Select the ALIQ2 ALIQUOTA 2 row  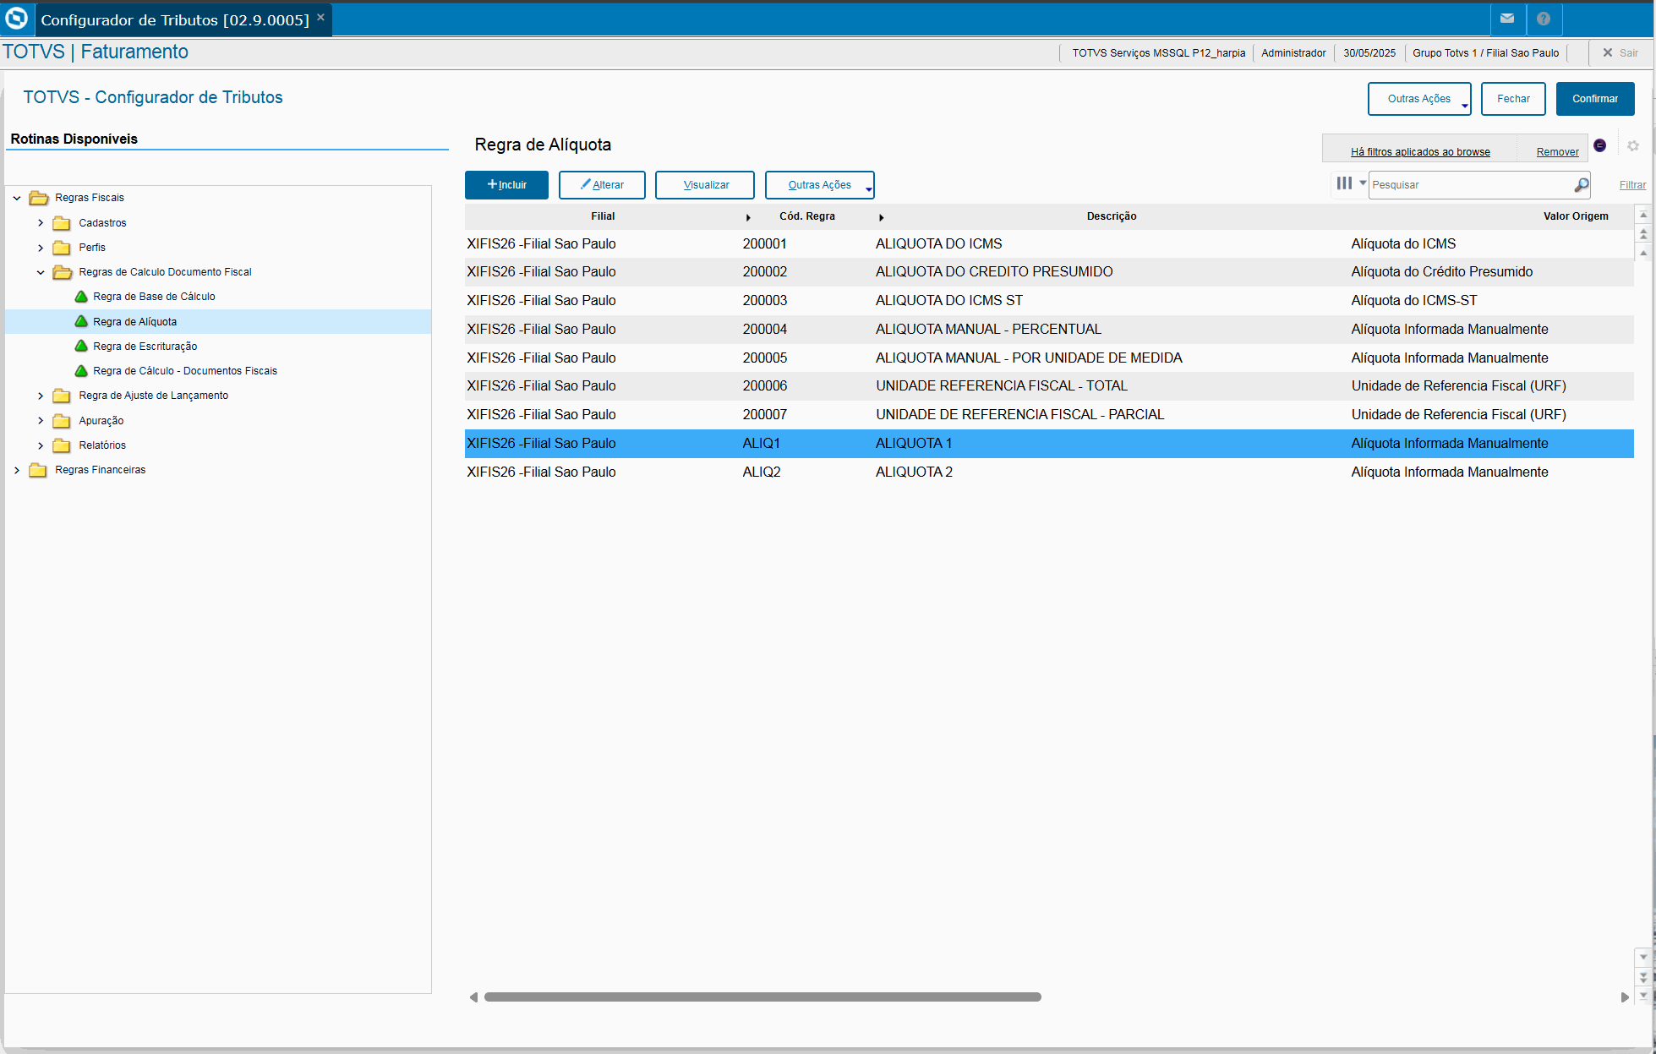[913, 472]
